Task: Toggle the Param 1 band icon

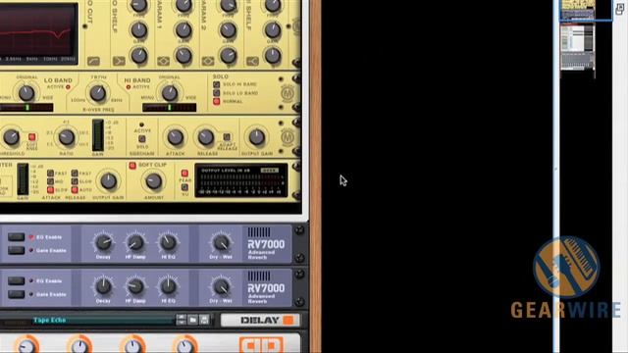Action: pyautogui.click(x=163, y=61)
